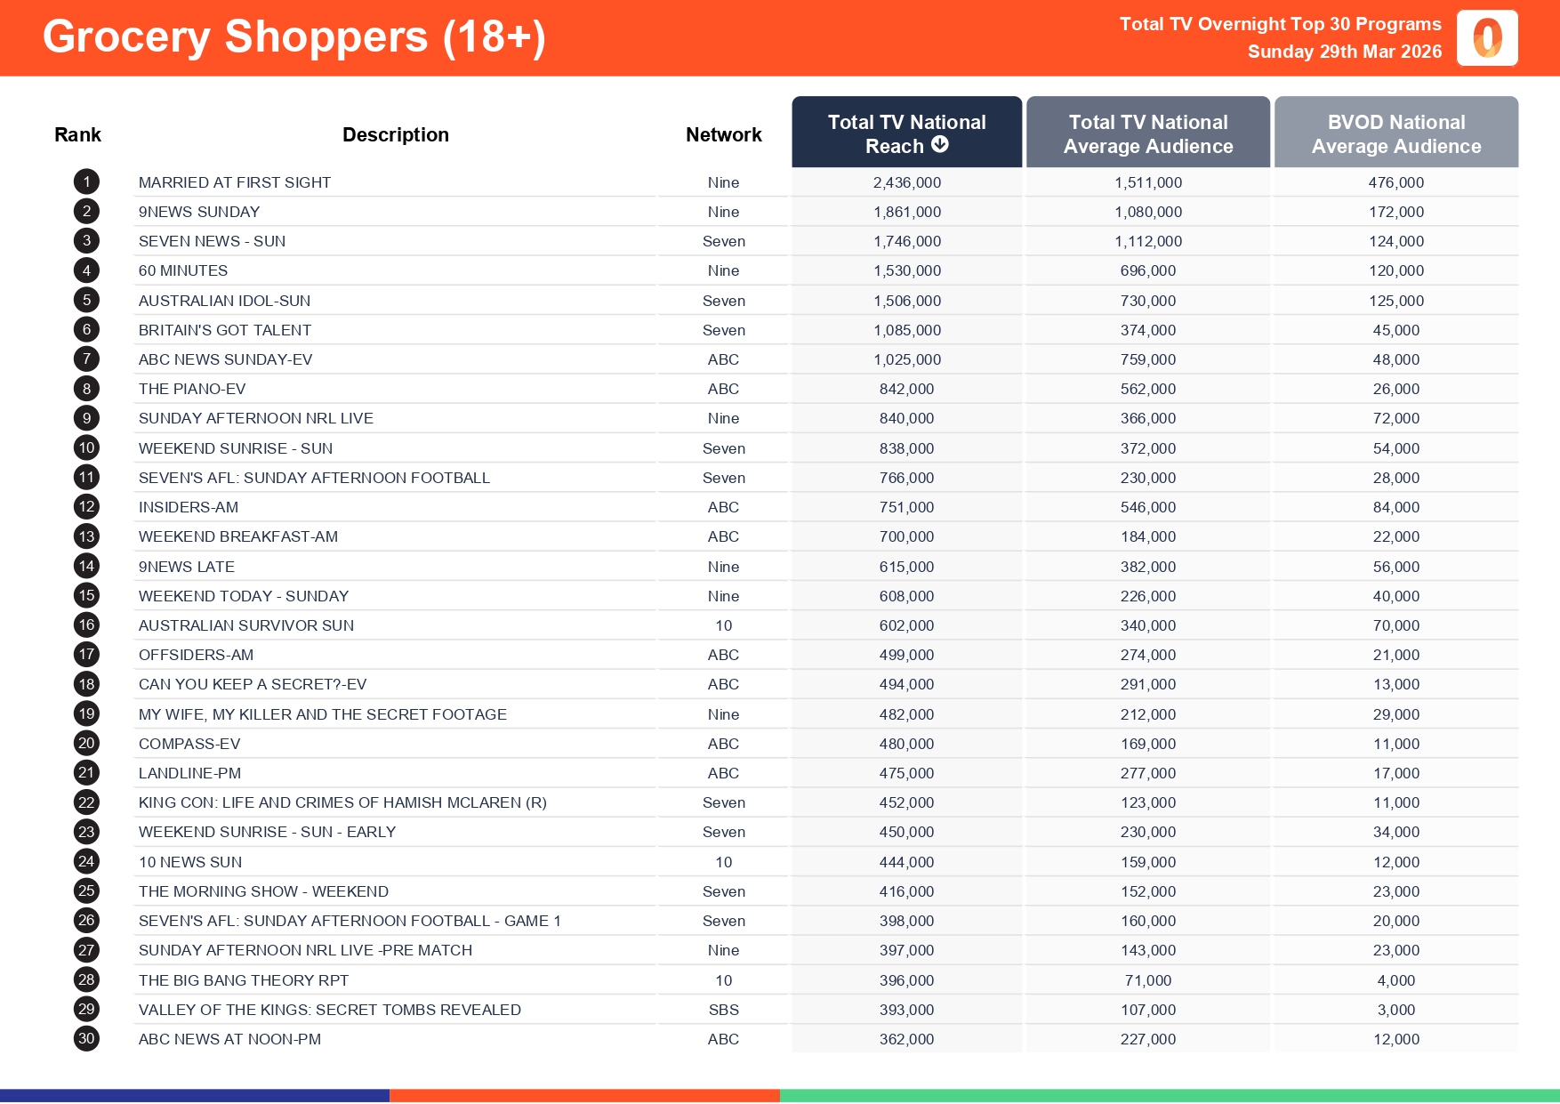Image resolution: width=1560 pixels, height=1104 pixels.
Task: Click the orange OzTAM logo icon
Action: 1486,38
